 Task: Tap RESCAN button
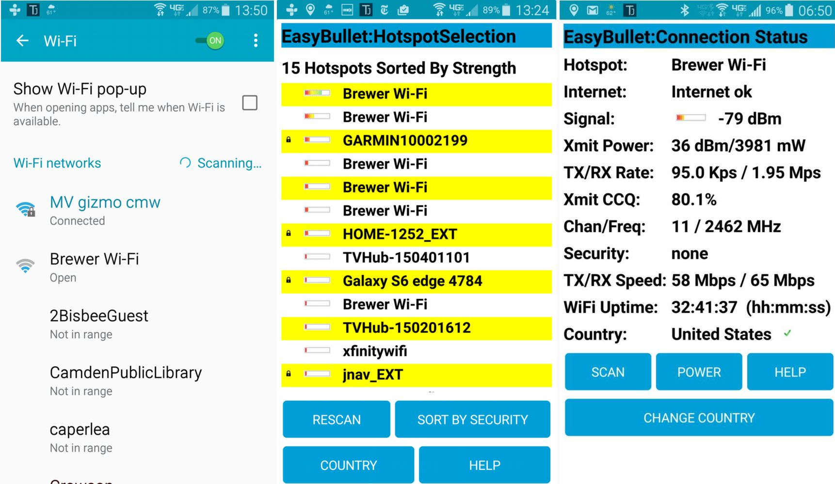tap(337, 420)
